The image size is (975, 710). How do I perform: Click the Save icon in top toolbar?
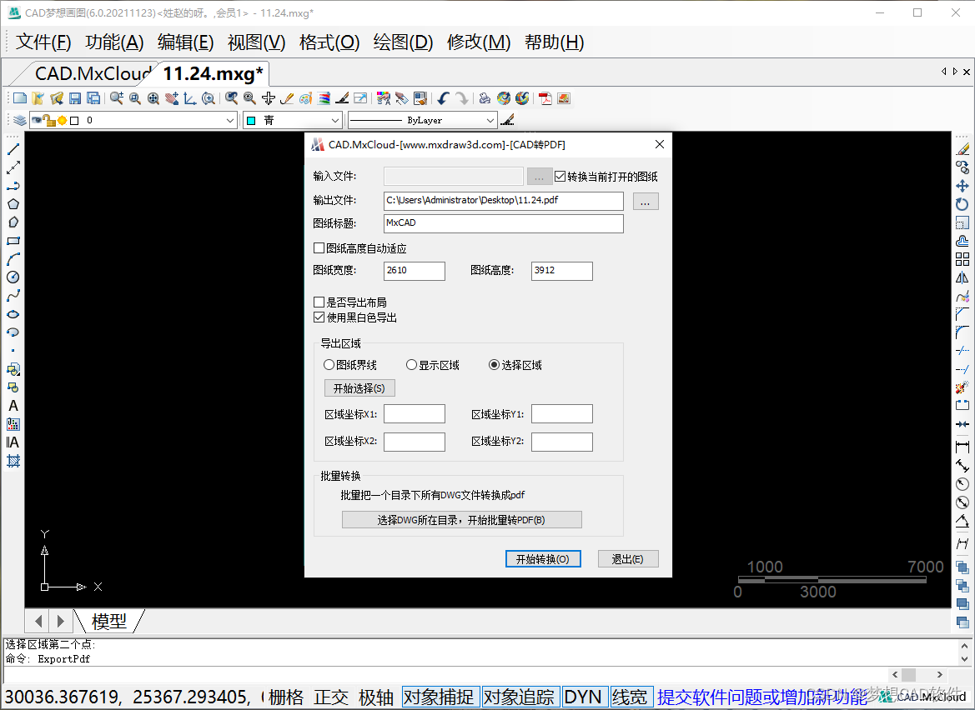pyautogui.click(x=75, y=98)
